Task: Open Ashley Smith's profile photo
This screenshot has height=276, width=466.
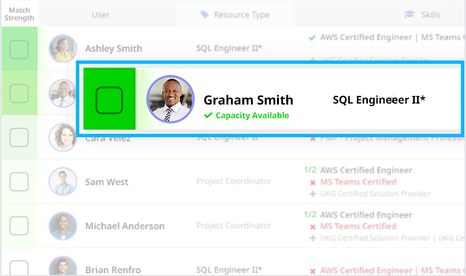Action: (63, 48)
